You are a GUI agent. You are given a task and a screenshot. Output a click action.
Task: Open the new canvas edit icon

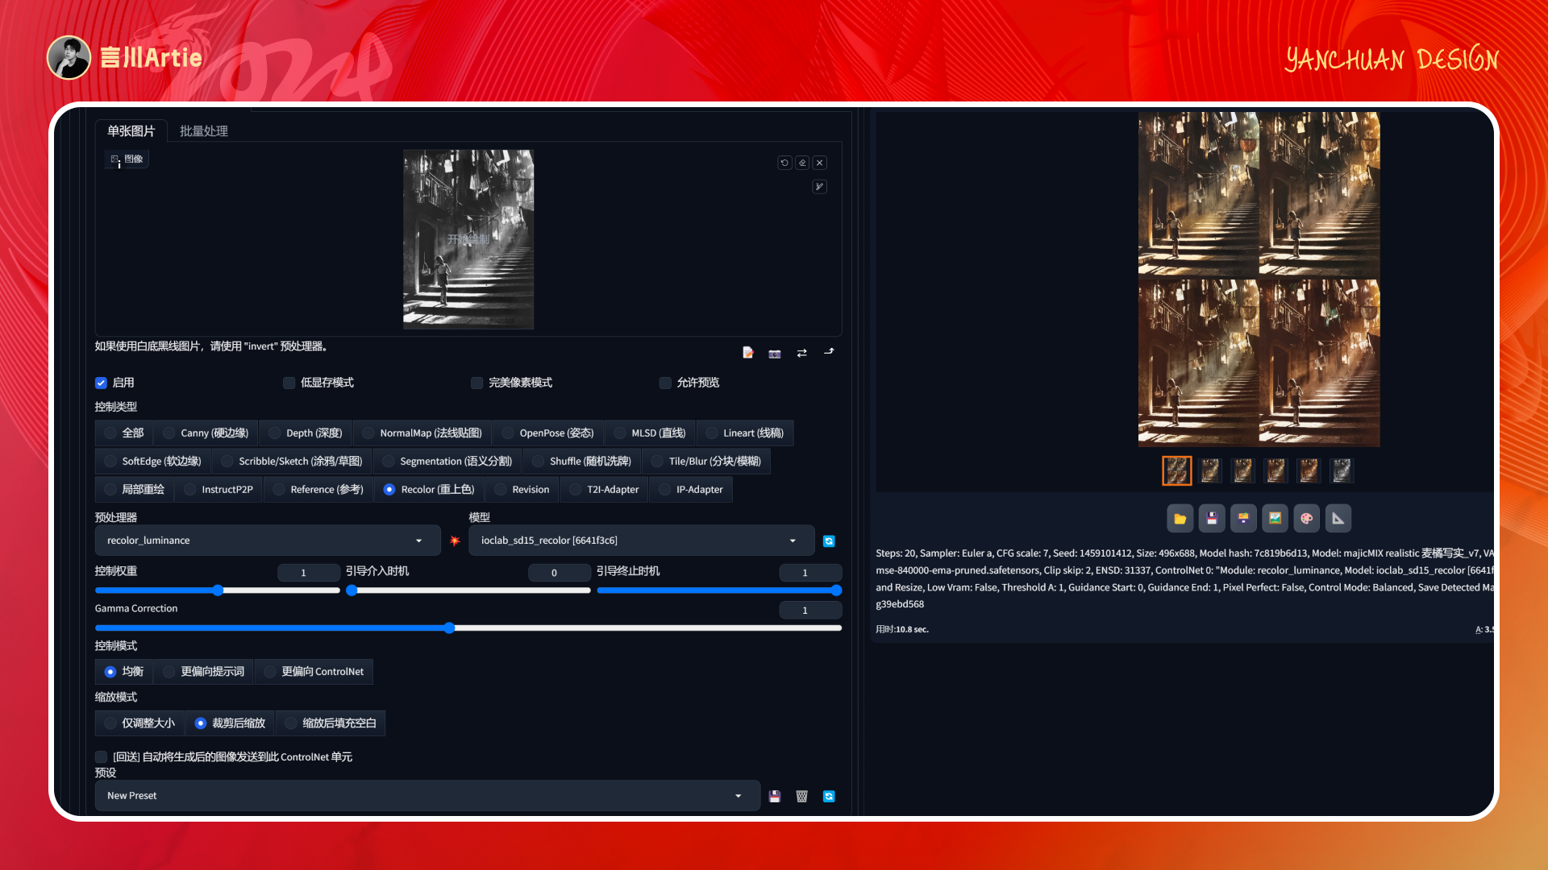pyautogui.click(x=748, y=353)
